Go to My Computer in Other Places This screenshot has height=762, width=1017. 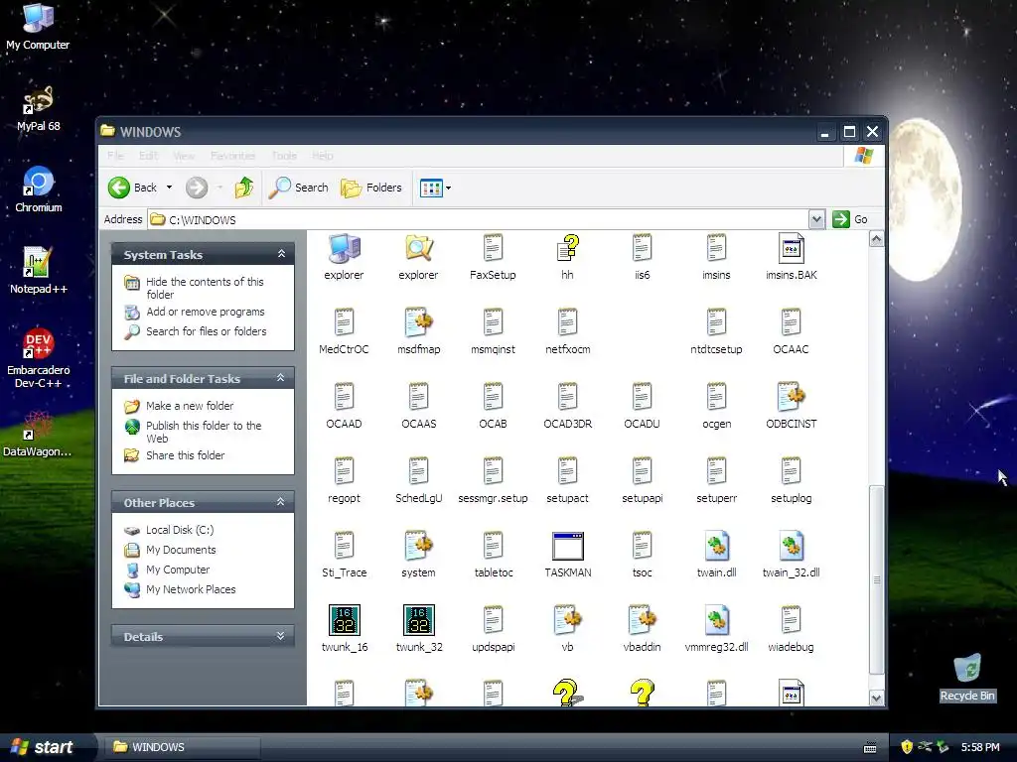(x=178, y=570)
